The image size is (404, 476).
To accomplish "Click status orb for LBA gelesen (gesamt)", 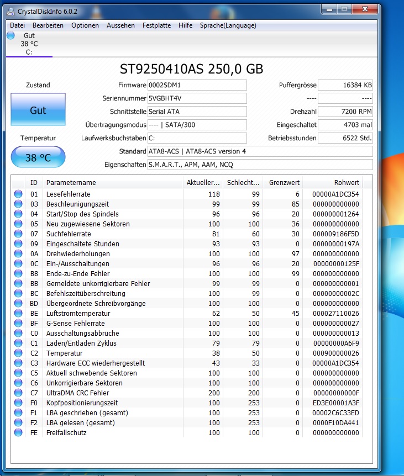I will click(x=18, y=422).
